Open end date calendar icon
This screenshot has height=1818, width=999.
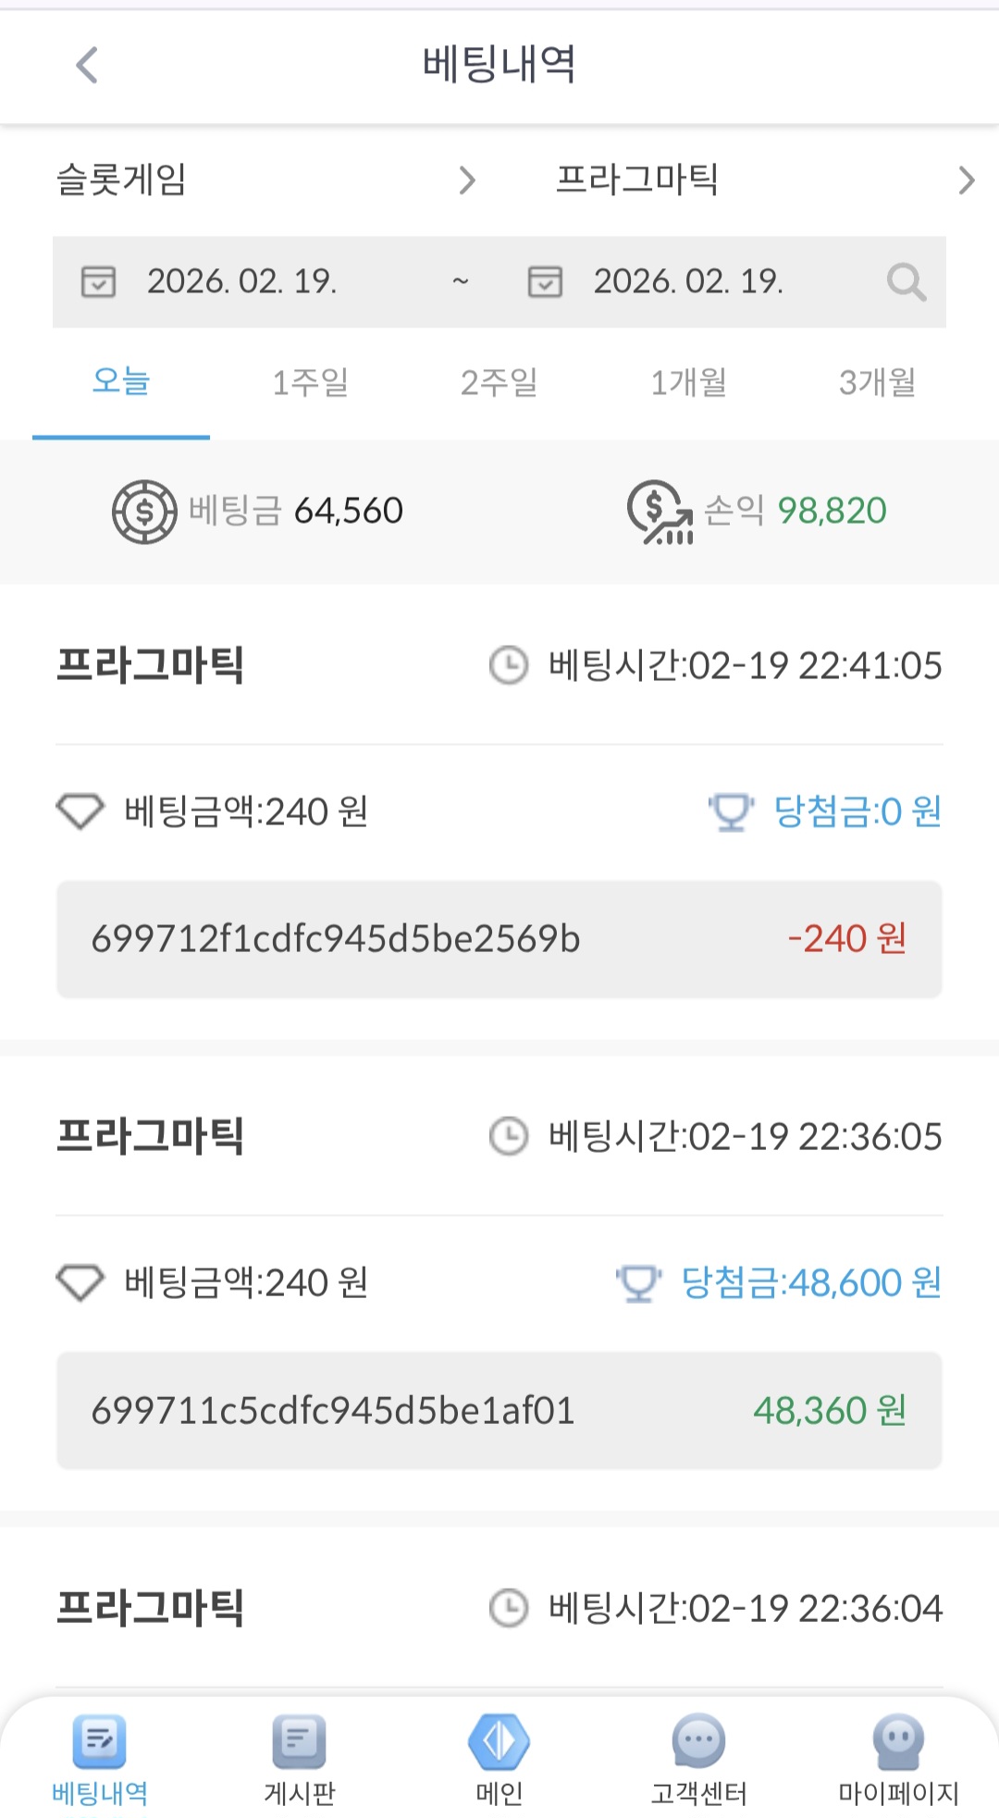tap(545, 281)
